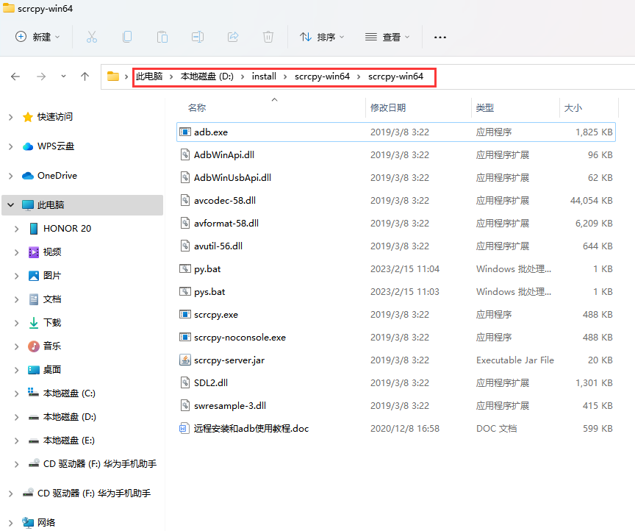This screenshot has height=531, width=635.
Task: Select 网络 in the sidebar
Action: (46, 523)
